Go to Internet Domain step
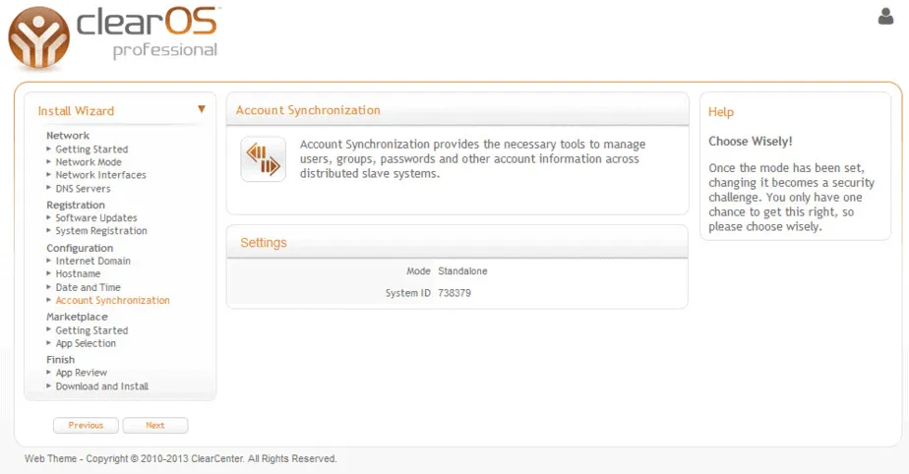The height and width of the screenshot is (474, 909). (x=92, y=262)
